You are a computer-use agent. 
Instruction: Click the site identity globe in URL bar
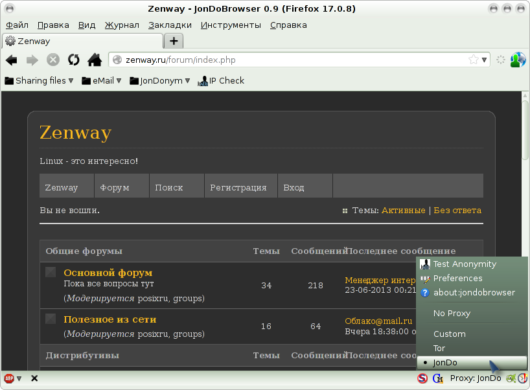pyautogui.click(x=117, y=60)
